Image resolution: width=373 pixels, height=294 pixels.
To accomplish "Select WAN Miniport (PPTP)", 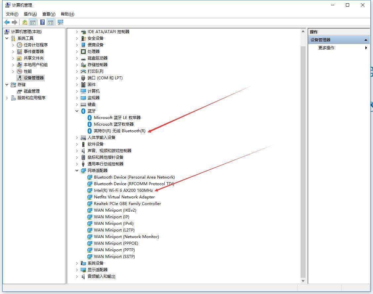I will click(114, 250).
